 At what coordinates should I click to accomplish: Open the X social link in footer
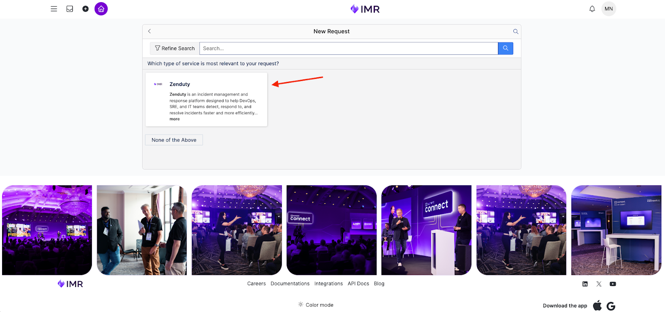tap(599, 284)
